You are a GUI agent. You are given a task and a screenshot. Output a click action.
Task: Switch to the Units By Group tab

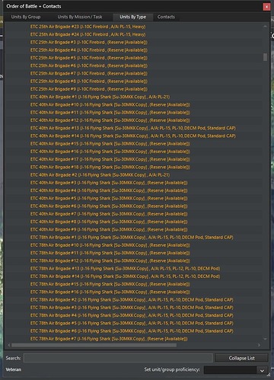26,17
